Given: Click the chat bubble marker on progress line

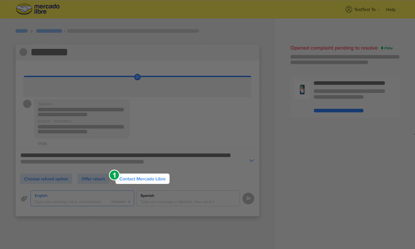Looking at the screenshot, I should pyautogui.click(x=137, y=77).
